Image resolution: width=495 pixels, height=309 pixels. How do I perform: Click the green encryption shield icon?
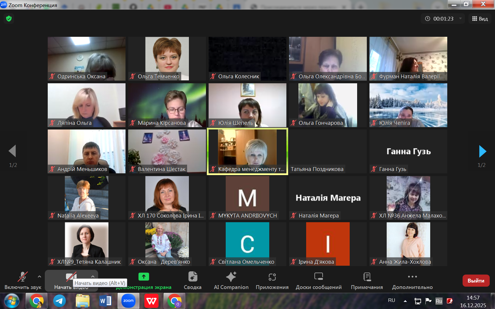pos(9,19)
